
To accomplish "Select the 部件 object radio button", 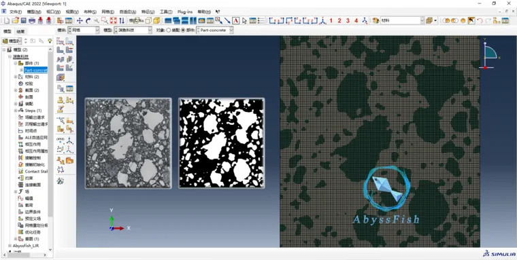I will 183,30.
